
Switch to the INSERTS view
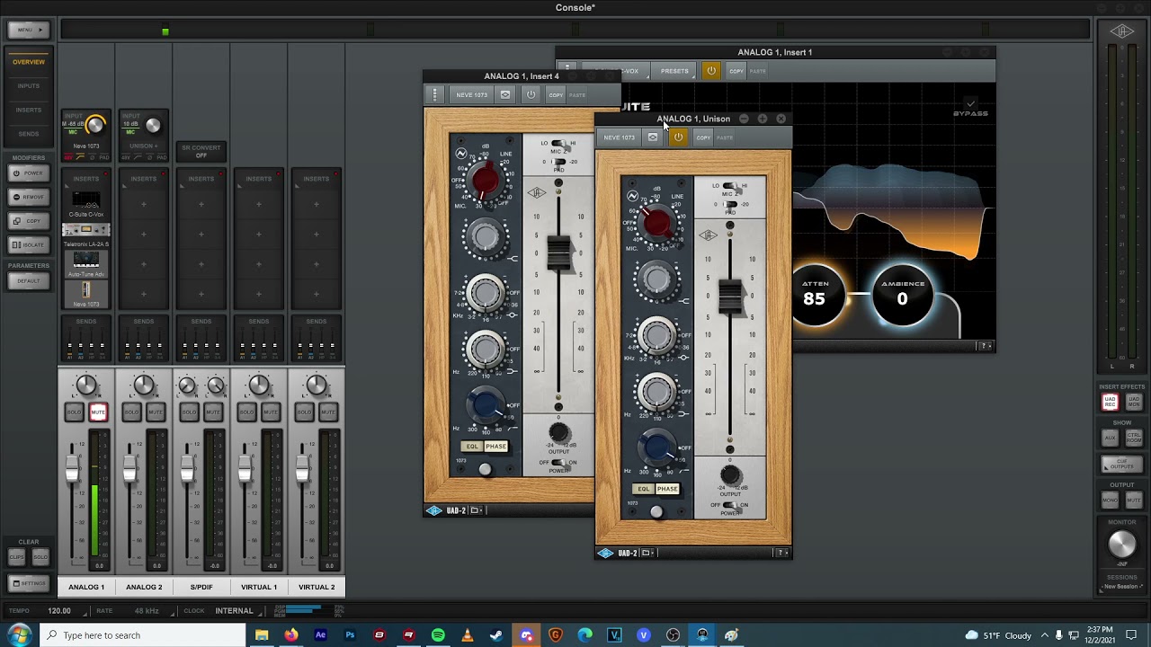point(29,110)
